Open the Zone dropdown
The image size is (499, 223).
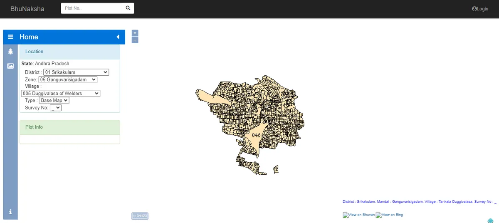click(68, 79)
